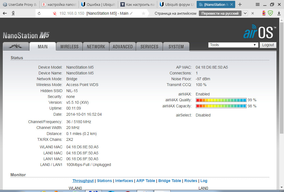Switch to the 'Как настроить' browser tab
Image resolution: width=284 pixels, height=192 pixels.
[x=138, y=4]
